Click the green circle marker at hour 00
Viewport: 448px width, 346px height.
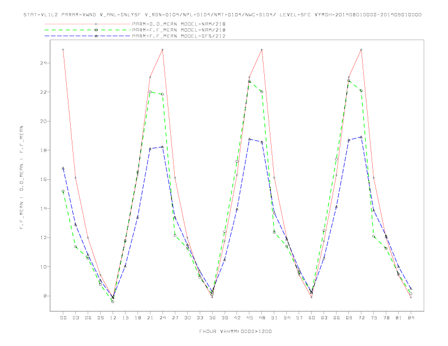coord(63,191)
